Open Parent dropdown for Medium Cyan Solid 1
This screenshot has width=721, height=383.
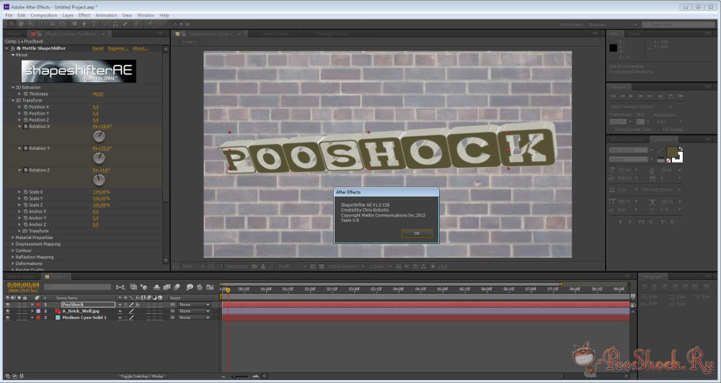click(x=195, y=317)
